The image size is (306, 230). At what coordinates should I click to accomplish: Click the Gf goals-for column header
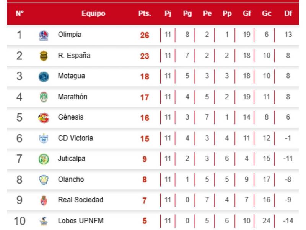coord(247,14)
